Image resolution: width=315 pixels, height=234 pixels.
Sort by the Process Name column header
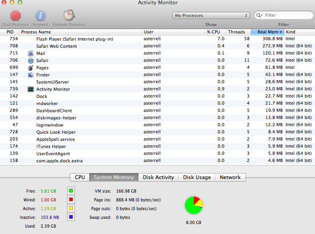click(81, 32)
